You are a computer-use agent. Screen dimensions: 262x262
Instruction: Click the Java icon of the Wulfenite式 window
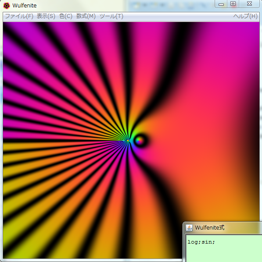(189, 228)
